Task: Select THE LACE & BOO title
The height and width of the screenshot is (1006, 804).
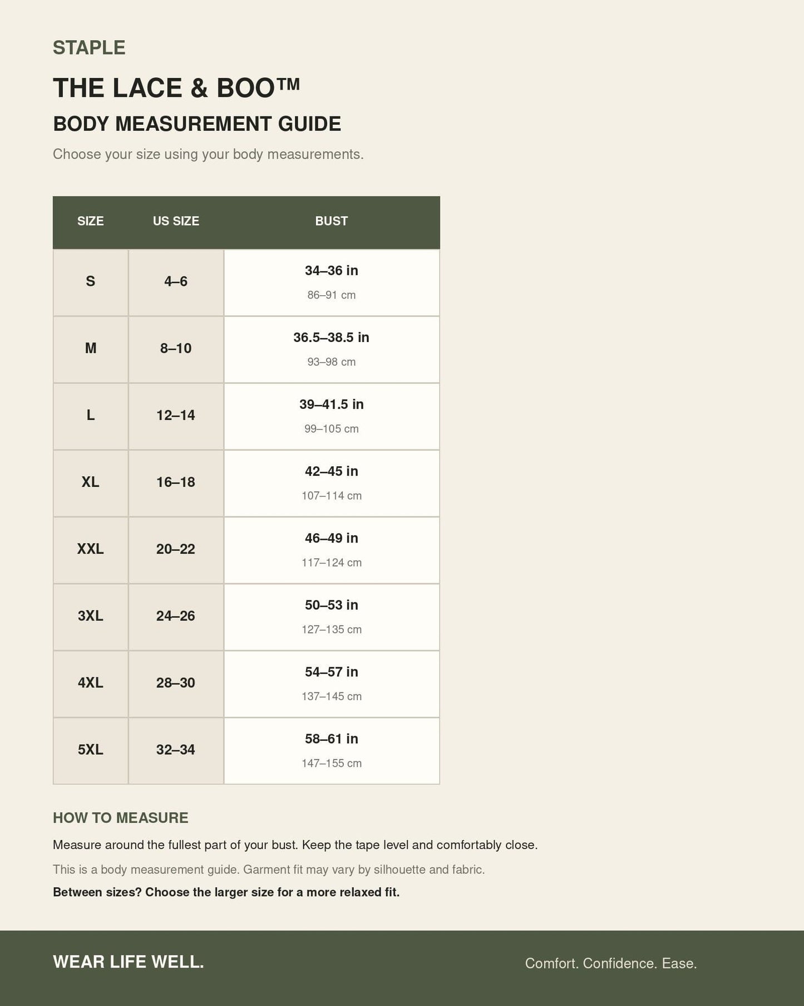Action: click(176, 88)
